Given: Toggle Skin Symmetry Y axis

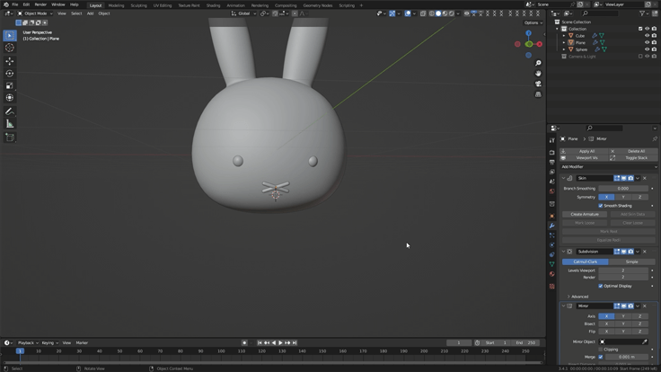Looking at the screenshot, I should pyautogui.click(x=623, y=197).
